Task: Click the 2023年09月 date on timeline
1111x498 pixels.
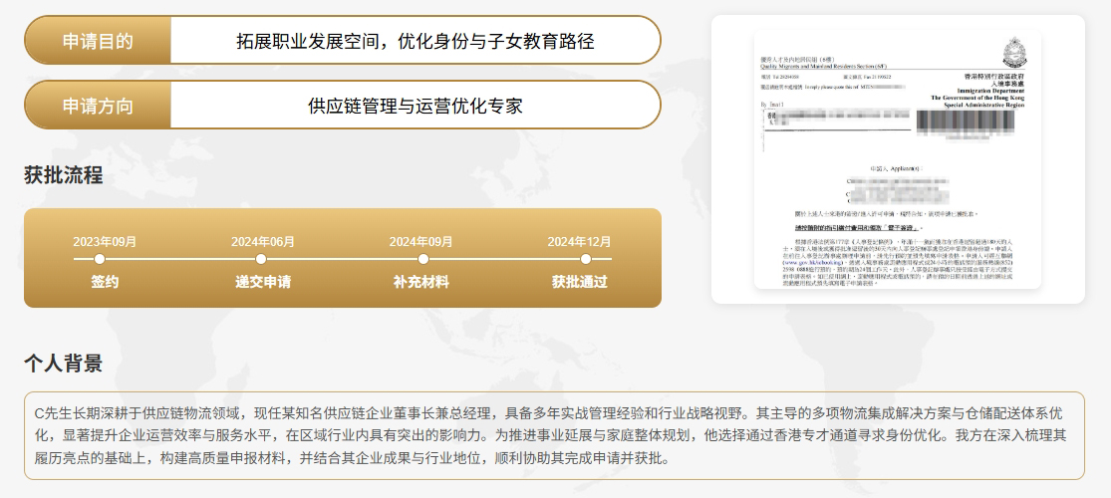Action: pyautogui.click(x=105, y=242)
